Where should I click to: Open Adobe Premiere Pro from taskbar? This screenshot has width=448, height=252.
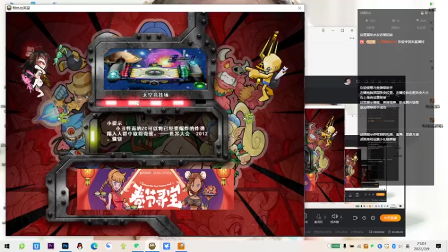coord(51,246)
